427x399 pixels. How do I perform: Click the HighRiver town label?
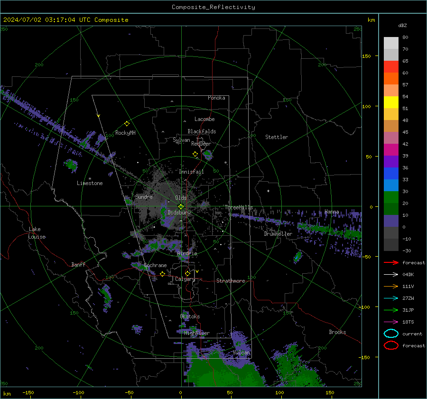pos(197,333)
